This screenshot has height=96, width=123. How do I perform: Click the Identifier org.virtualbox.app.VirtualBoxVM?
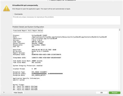[35, 39]
